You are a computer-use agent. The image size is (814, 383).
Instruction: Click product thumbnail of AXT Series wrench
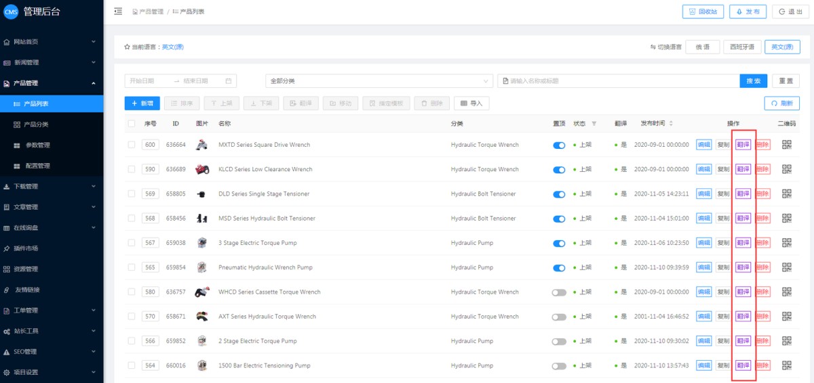[201, 317]
